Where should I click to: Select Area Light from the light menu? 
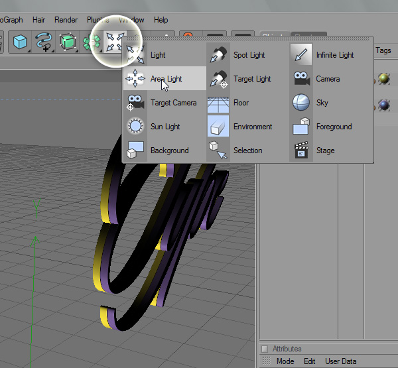(x=165, y=79)
